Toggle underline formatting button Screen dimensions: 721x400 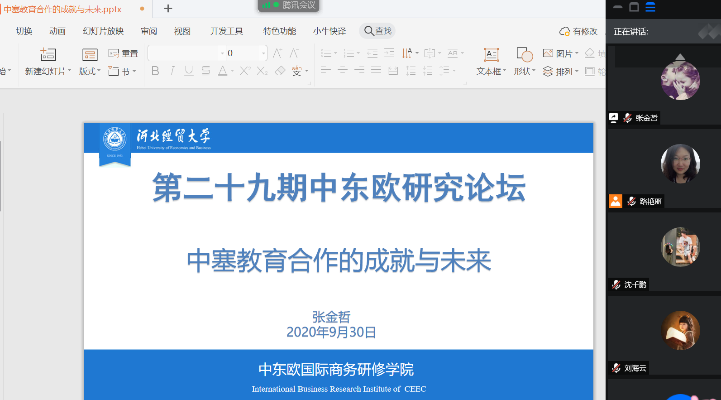(x=189, y=71)
